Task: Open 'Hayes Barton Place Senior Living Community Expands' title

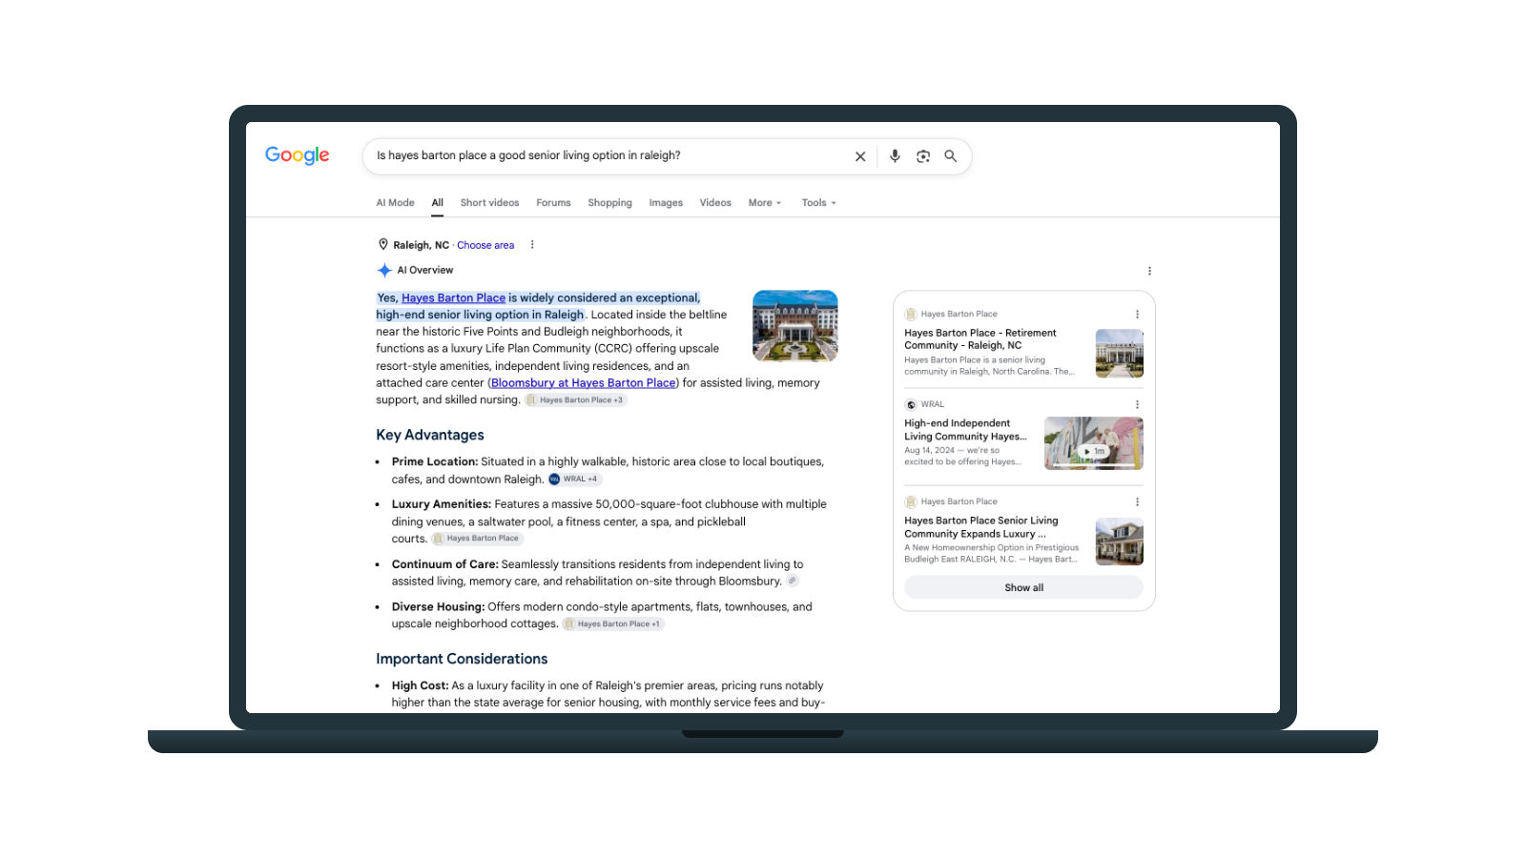Action: pyautogui.click(x=981, y=527)
